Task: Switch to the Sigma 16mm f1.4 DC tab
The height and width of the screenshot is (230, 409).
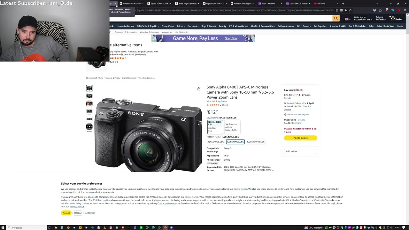Action: pyautogui.click(x=159, y=4)
